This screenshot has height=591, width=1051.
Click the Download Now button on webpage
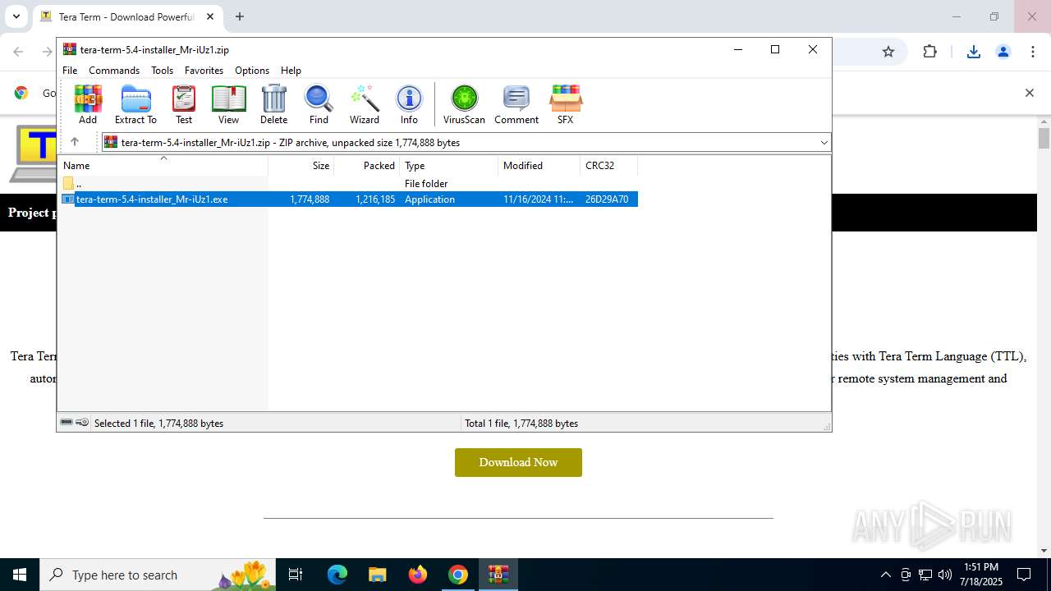[518, 462]
